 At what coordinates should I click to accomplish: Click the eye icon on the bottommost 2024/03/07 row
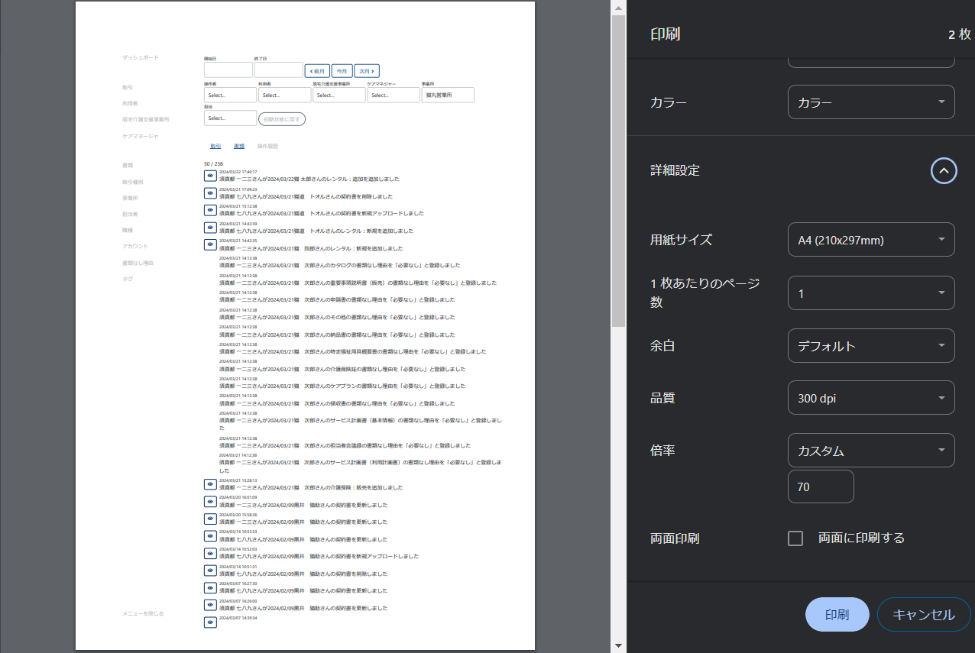click(x=210, y=622)
